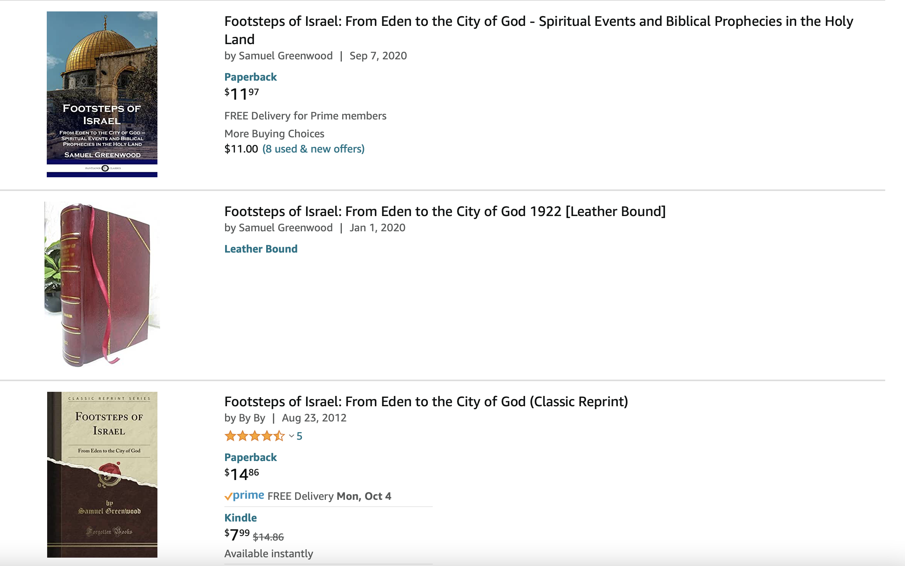Click Samuel Greenwood author on Jan 1 listing
This screenshot has width=905, height=566.
[285, 228]
